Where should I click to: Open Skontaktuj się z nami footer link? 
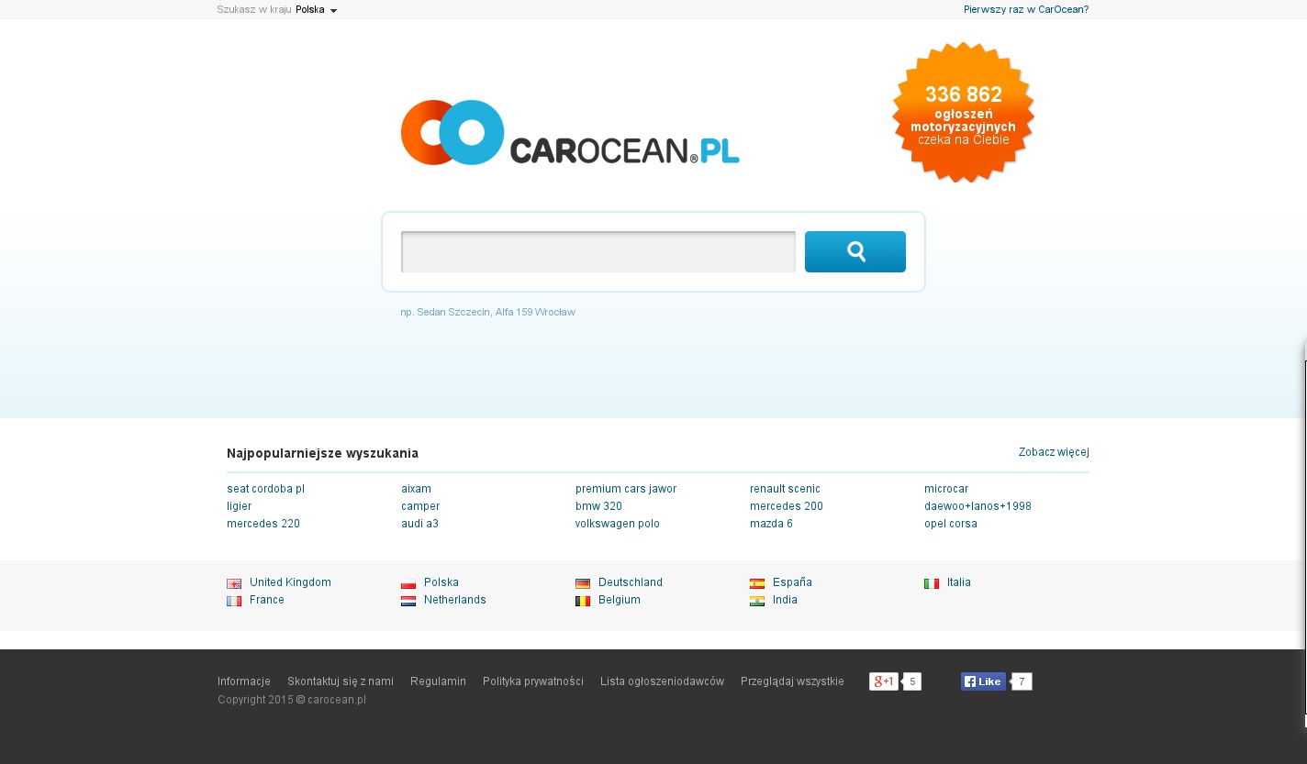(341, 681)
